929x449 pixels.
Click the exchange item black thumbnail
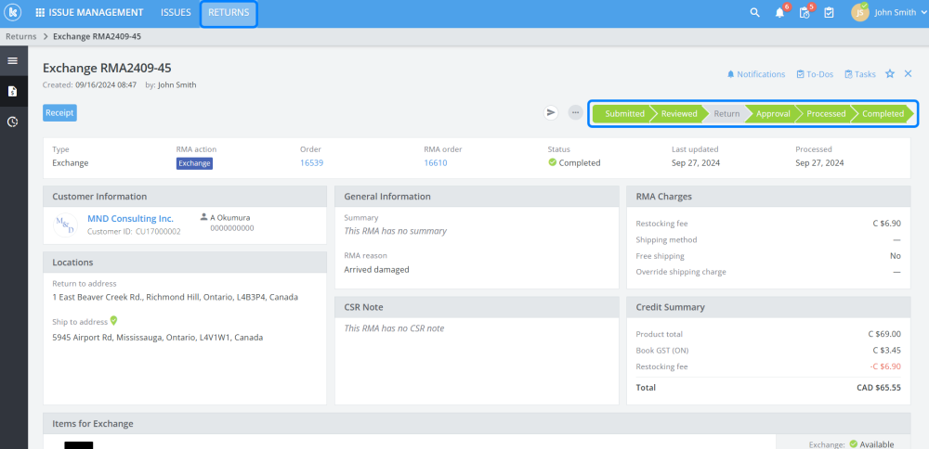coord(79,445)
